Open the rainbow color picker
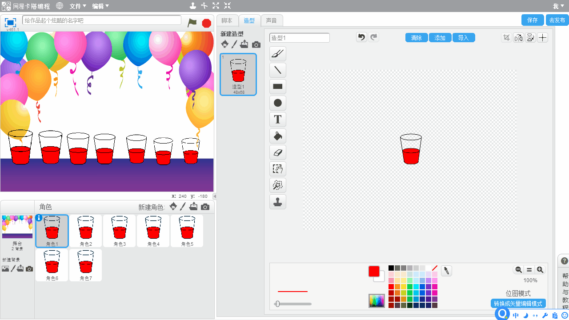 pyautogui.click(x=377, y=300)
